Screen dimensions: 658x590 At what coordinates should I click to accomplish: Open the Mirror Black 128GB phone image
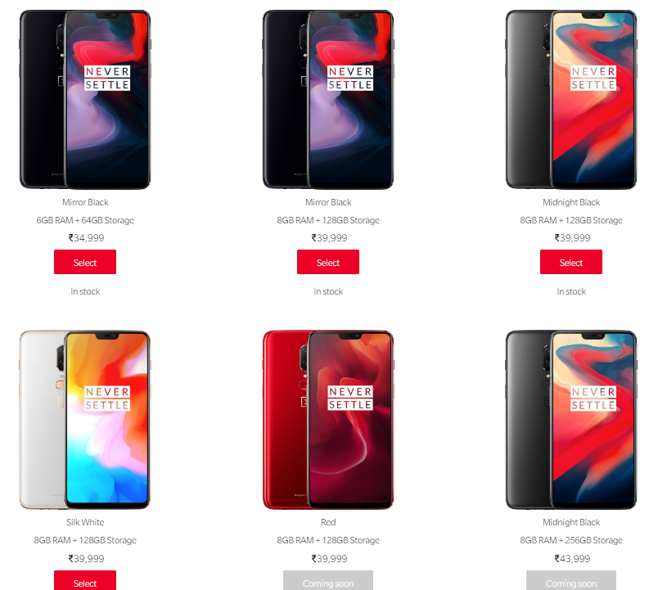(327, 100)
